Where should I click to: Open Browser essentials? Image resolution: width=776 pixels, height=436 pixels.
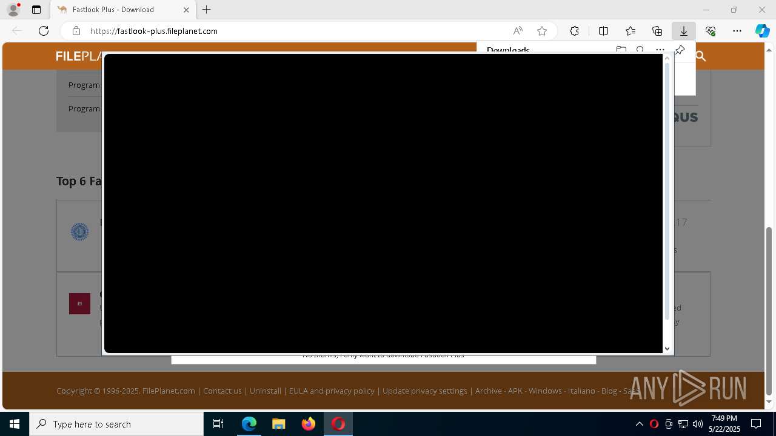(x=711, y=31)
